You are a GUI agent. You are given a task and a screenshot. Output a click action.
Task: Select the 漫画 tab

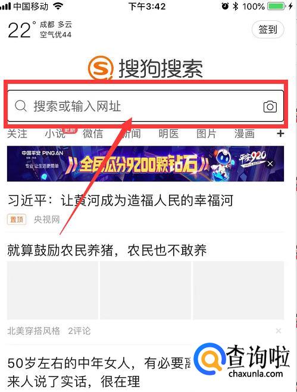coord(245,134)
